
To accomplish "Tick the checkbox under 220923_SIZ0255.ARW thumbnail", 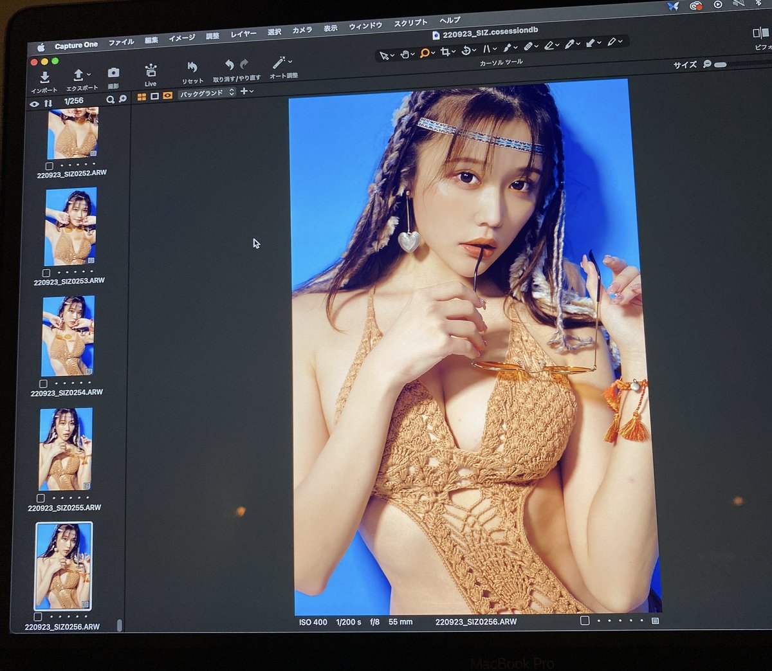I will [41, 499].
